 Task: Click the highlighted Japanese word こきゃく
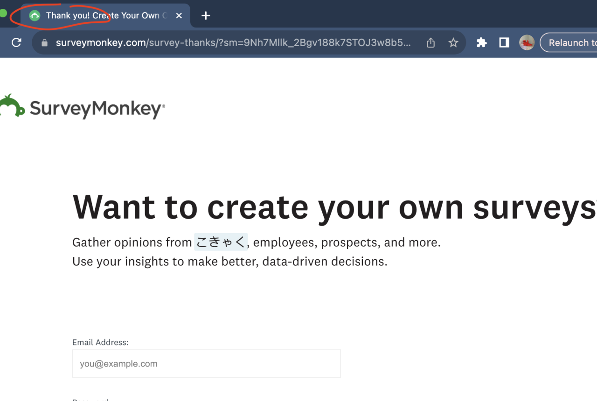(221, 242)
